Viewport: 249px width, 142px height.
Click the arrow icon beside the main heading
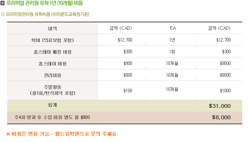[x=2, y=3]
